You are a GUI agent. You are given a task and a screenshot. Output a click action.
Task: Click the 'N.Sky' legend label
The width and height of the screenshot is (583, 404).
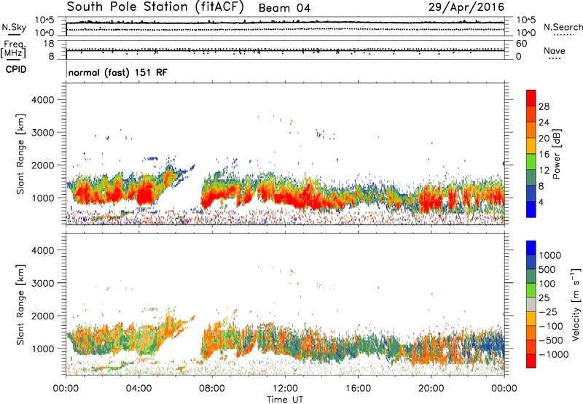click(14, 27)
